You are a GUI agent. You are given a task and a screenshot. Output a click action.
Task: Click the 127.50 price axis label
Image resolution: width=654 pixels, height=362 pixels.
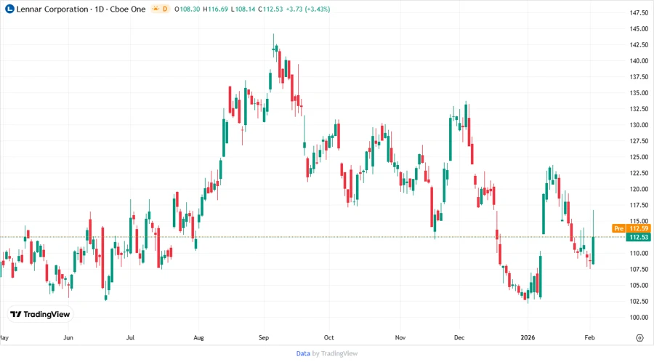coord(639,141)
